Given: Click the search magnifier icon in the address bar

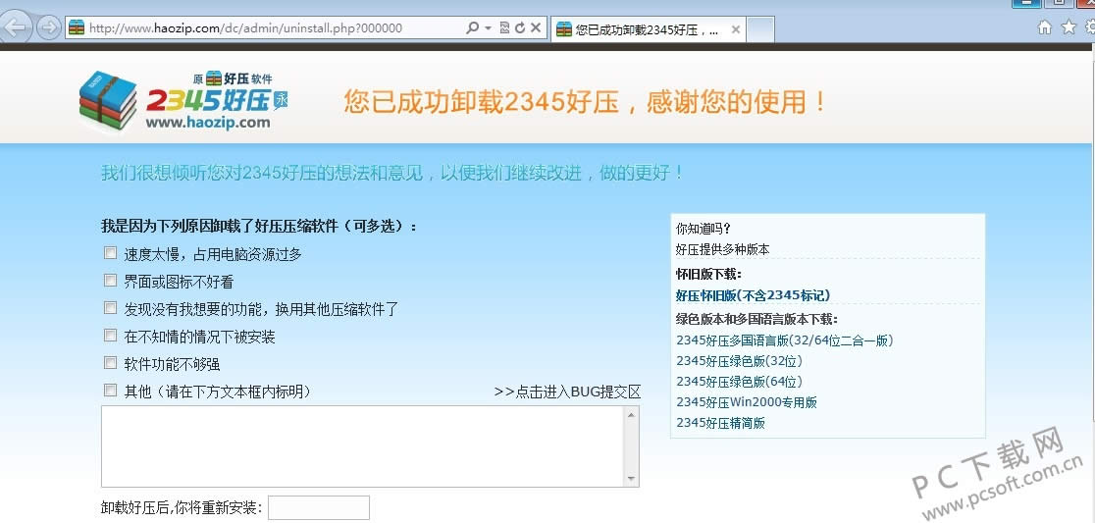Looking at the screenshot, I should (472, 27).
